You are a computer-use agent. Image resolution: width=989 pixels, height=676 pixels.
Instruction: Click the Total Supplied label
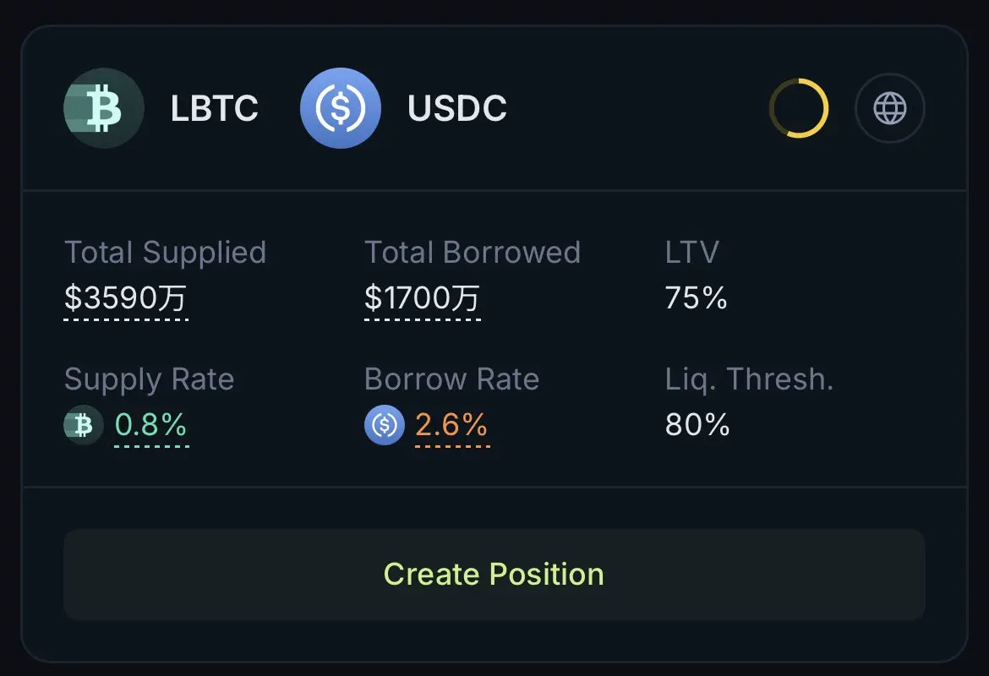click(165, 253)
